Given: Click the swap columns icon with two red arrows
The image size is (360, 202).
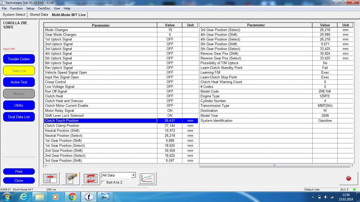Looking at the screenshot, I should (90, 179).
